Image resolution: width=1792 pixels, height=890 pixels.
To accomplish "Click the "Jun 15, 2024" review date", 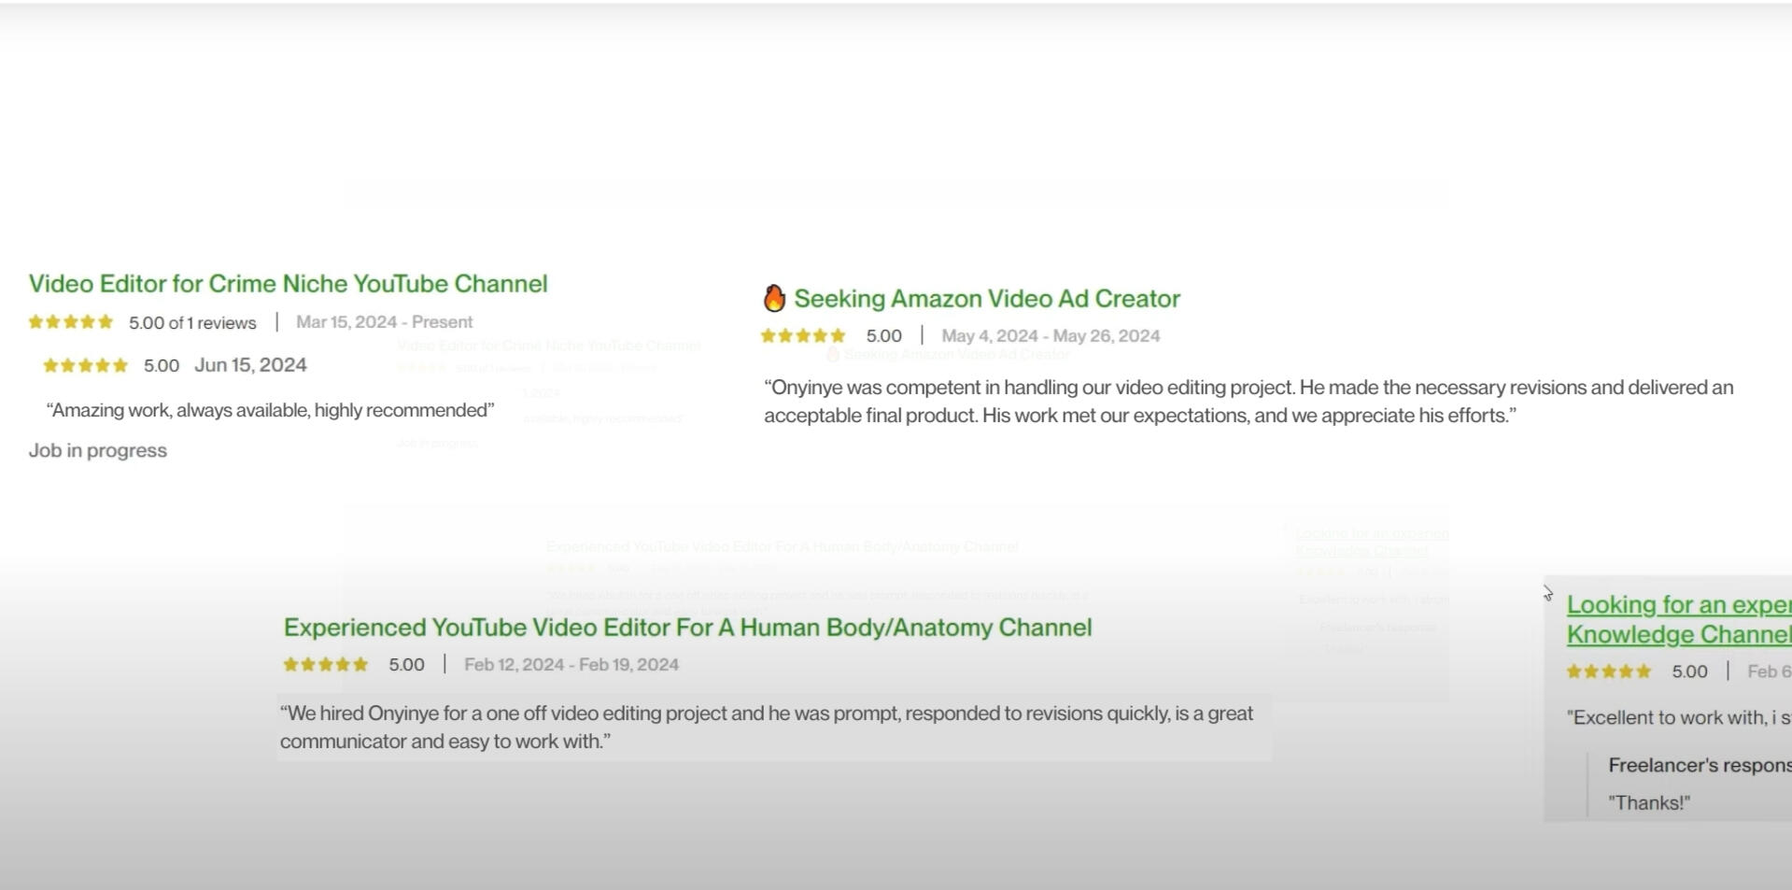I will tap(250, 365).
